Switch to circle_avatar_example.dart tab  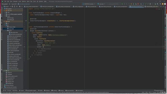pyautogui.click(x=32, y=7)
